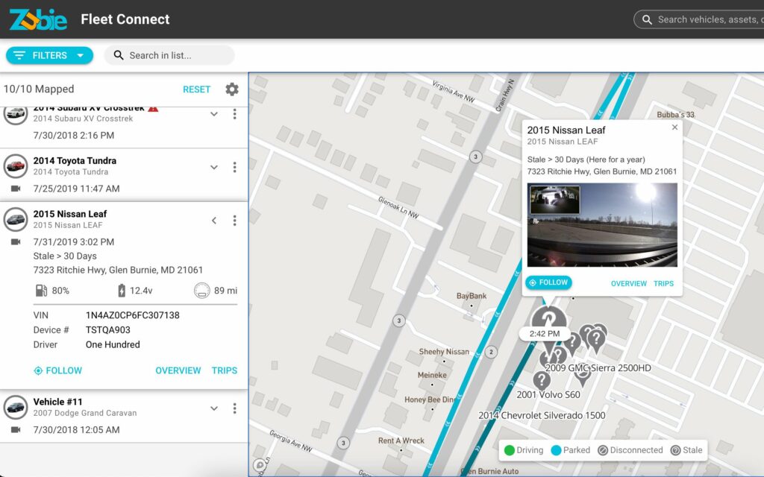
Task: Click the 2001 Volvo S60 map marker
Action: click(x=542, y=380)
